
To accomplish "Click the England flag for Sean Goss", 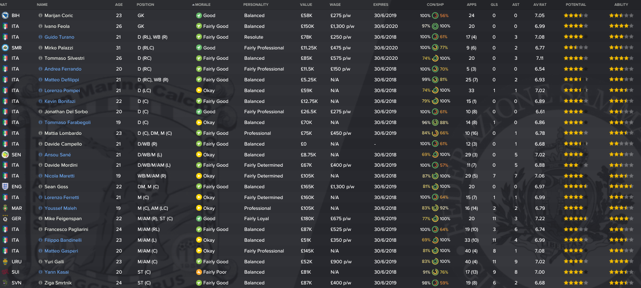I will point(5,186).
